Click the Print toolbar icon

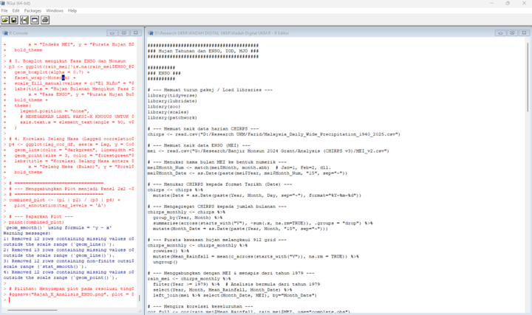[x=45, y=21]
